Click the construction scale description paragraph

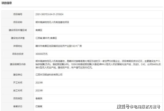point(98,64)
